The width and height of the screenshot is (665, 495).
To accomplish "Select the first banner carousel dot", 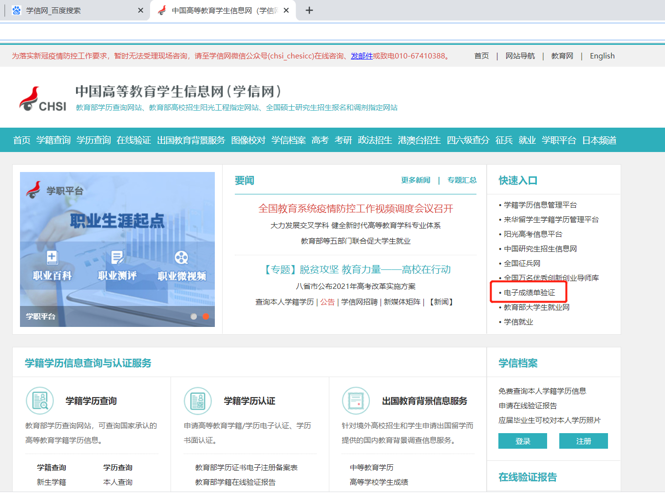I will coord(194,316).
